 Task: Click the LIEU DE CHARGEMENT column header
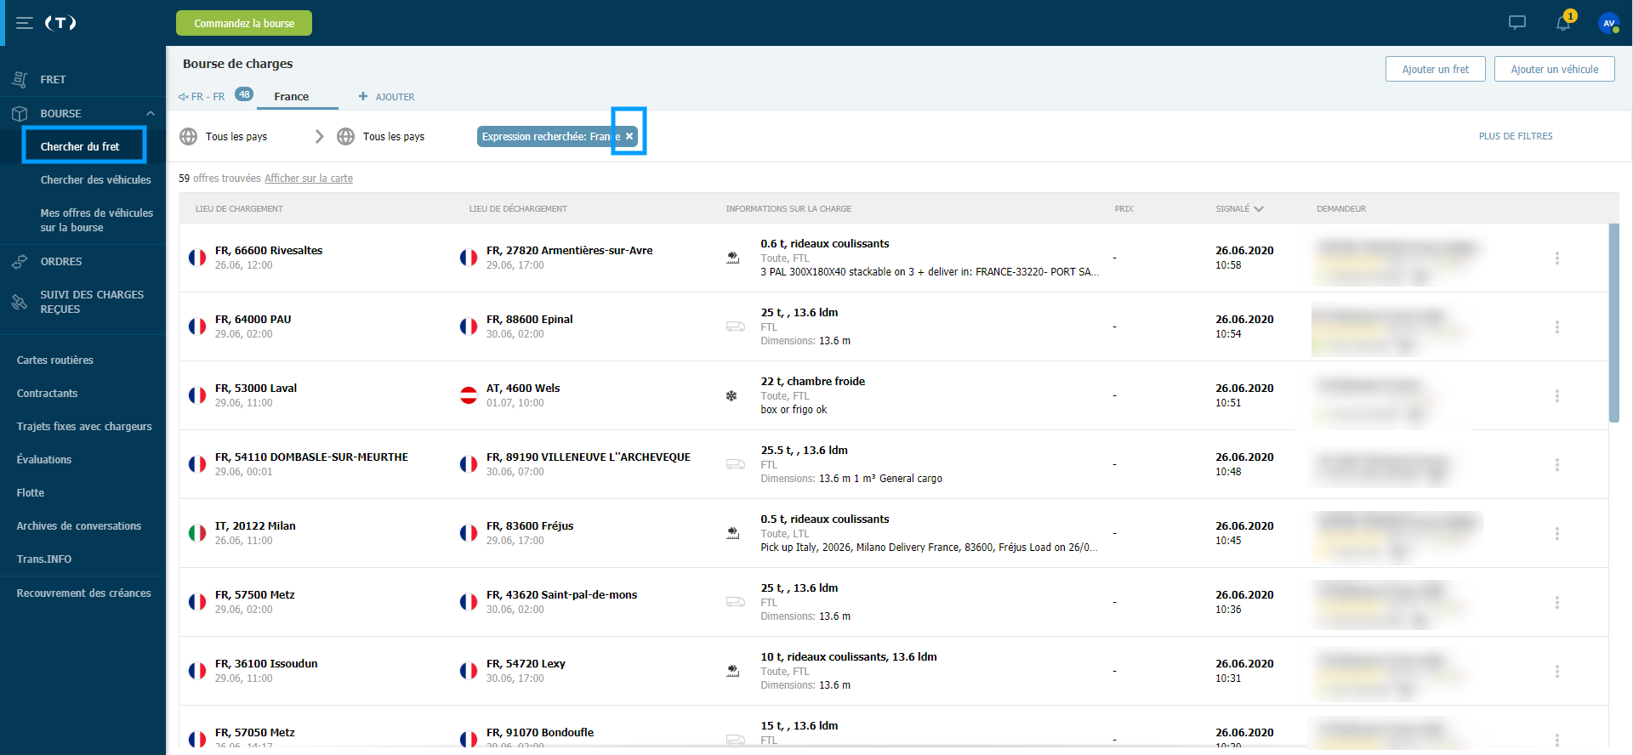point(239,208)
